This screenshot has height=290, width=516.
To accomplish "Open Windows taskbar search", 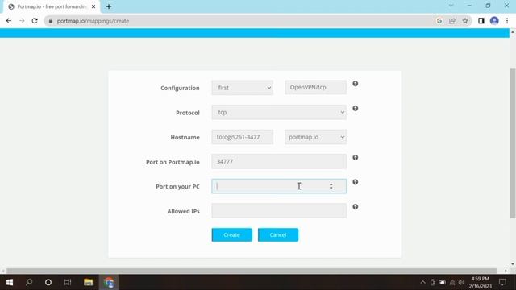I will [29, 282].
